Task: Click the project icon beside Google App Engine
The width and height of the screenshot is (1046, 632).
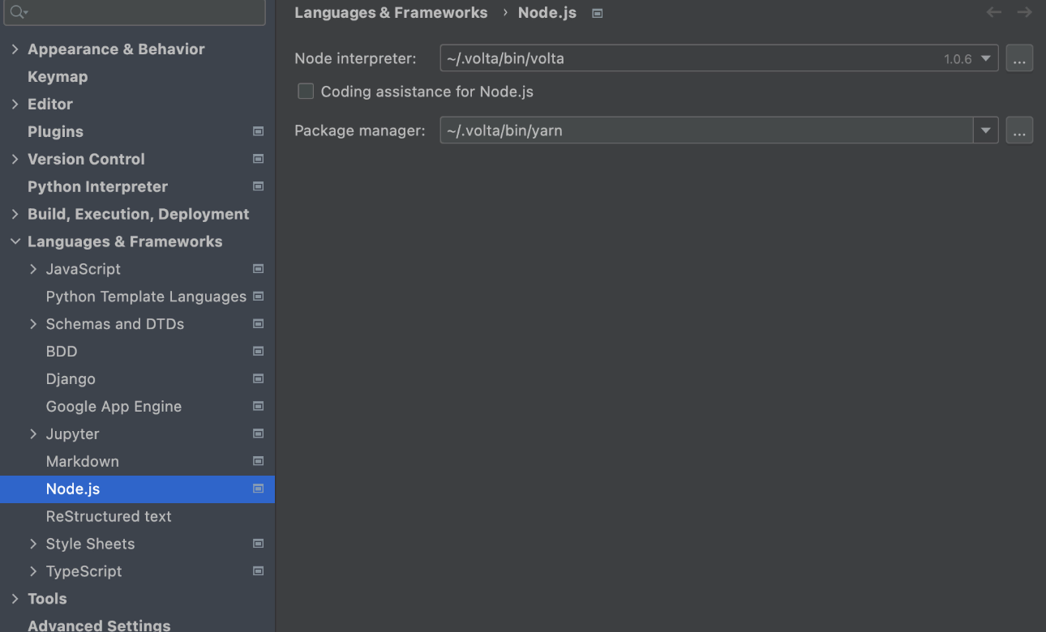Action: pos(258,406)
